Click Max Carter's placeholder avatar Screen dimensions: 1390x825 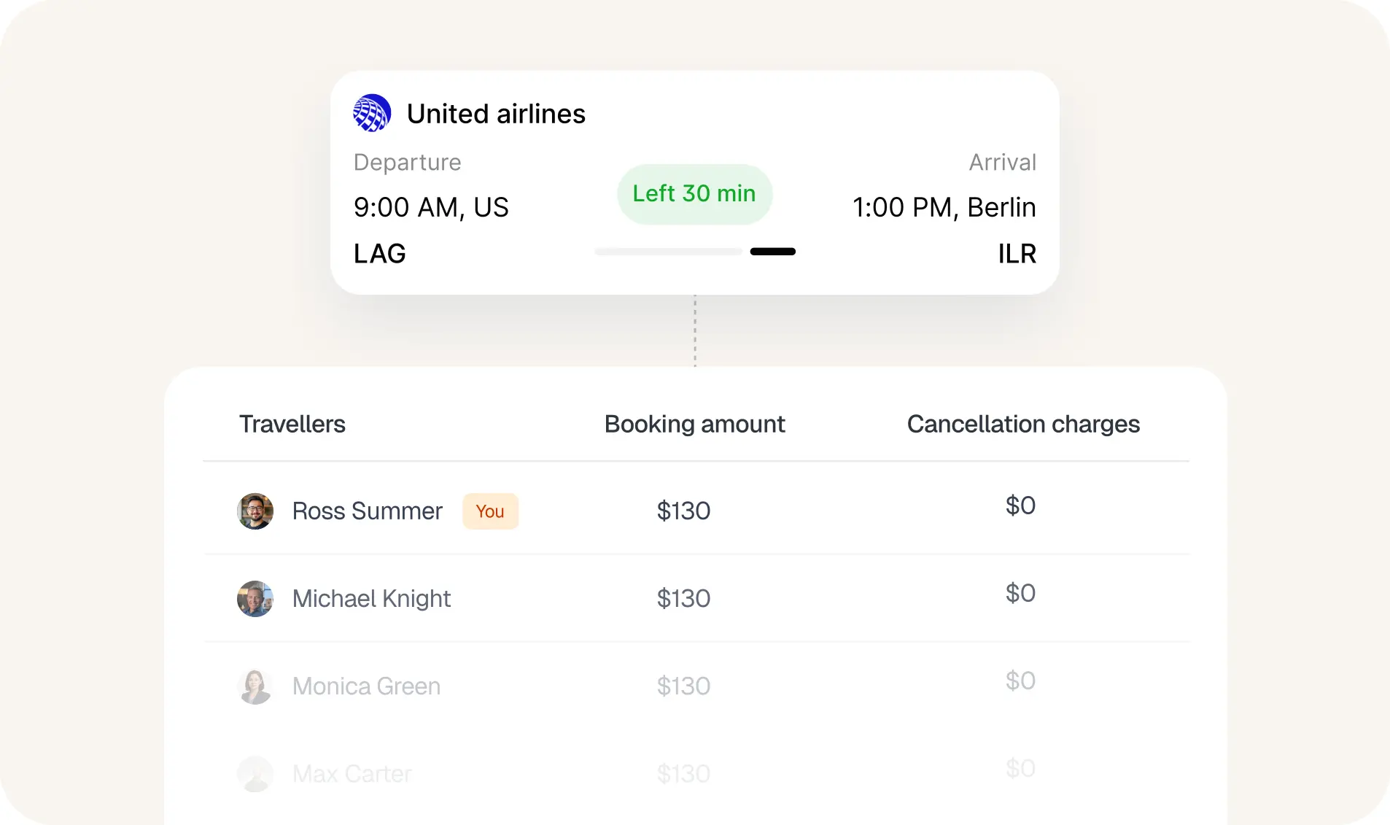click(x=255, y=773)
